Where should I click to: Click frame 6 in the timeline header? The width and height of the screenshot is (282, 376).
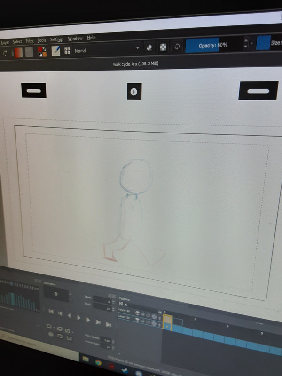pyautogui.click(x=227, y=326)
